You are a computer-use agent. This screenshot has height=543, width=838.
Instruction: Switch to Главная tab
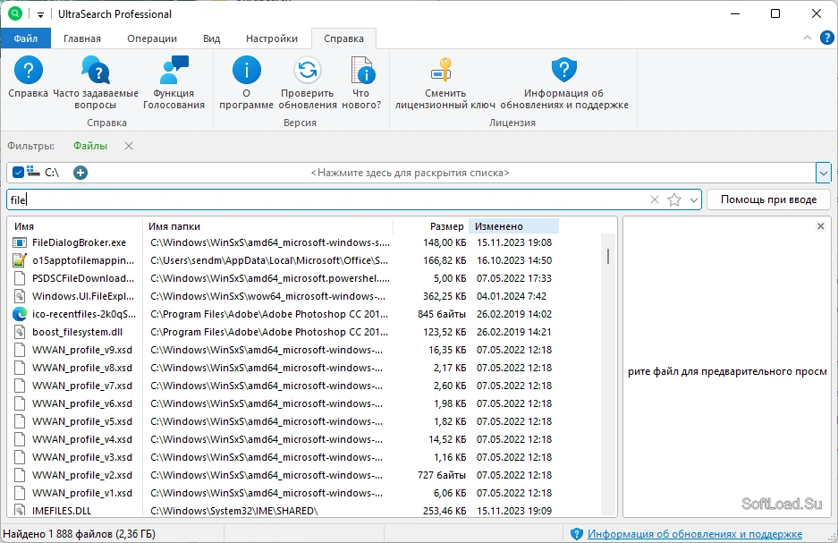pyautogui.click(x=81, y=38)
